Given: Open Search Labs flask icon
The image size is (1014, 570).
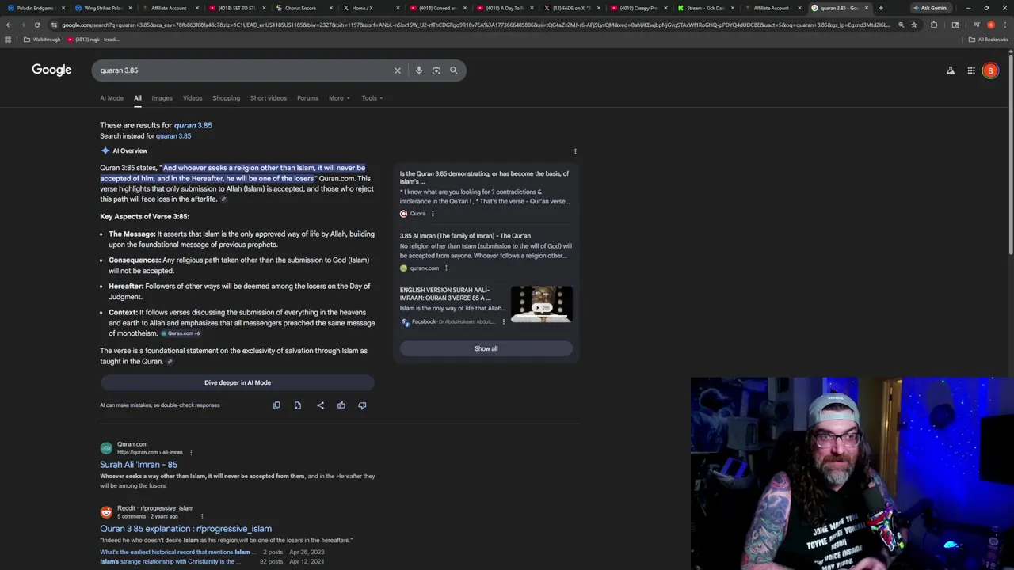Looking at the screenshot, I should [951, 70].
